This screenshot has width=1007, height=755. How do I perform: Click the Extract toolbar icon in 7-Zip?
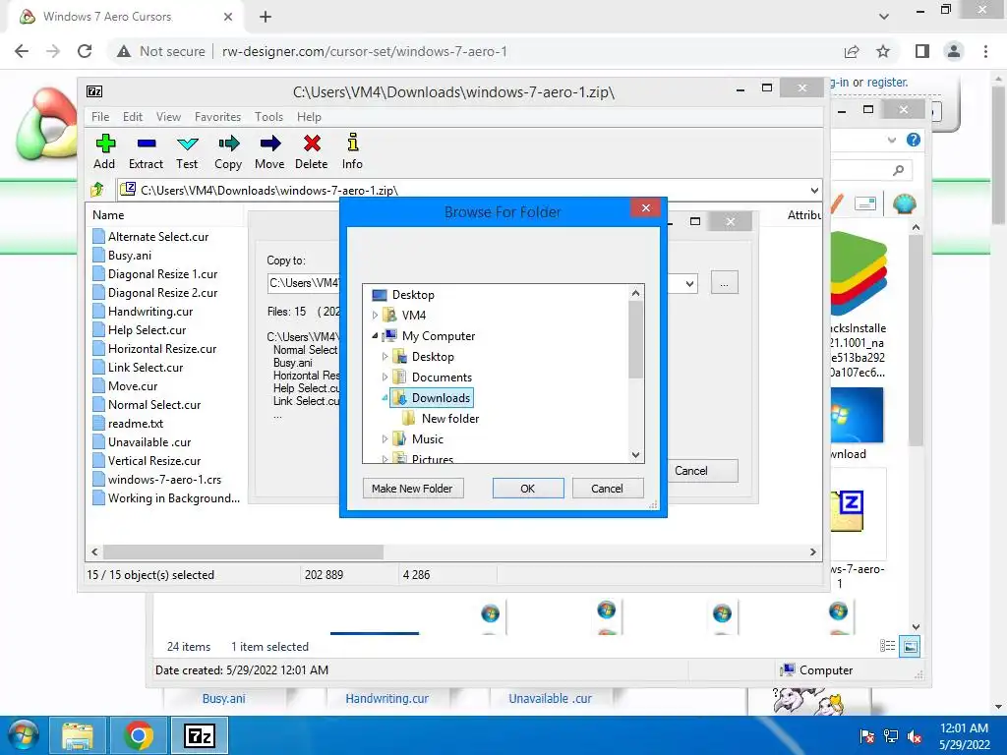pyautogui.click(x=147, y=144)
